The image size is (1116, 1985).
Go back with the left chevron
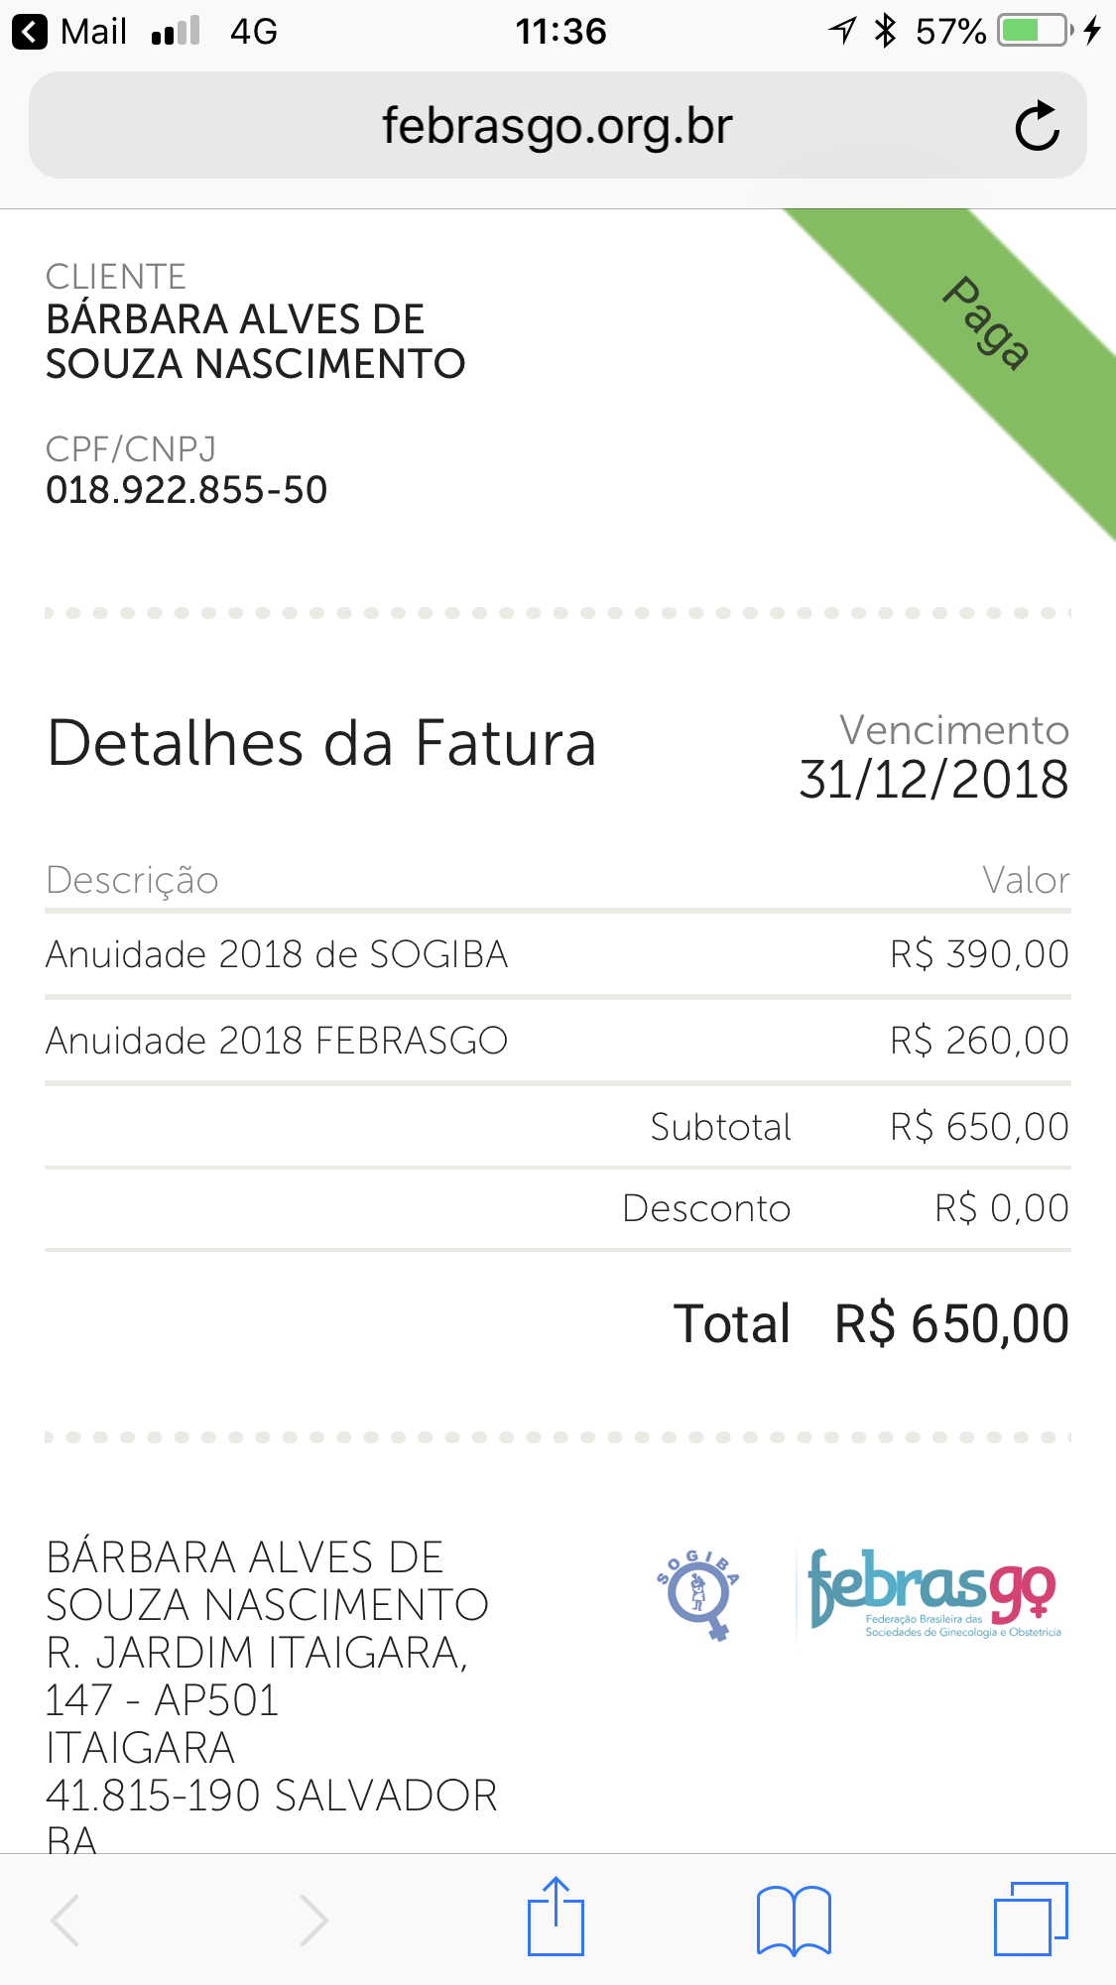pyautogui.click(x=65, y=1921)
